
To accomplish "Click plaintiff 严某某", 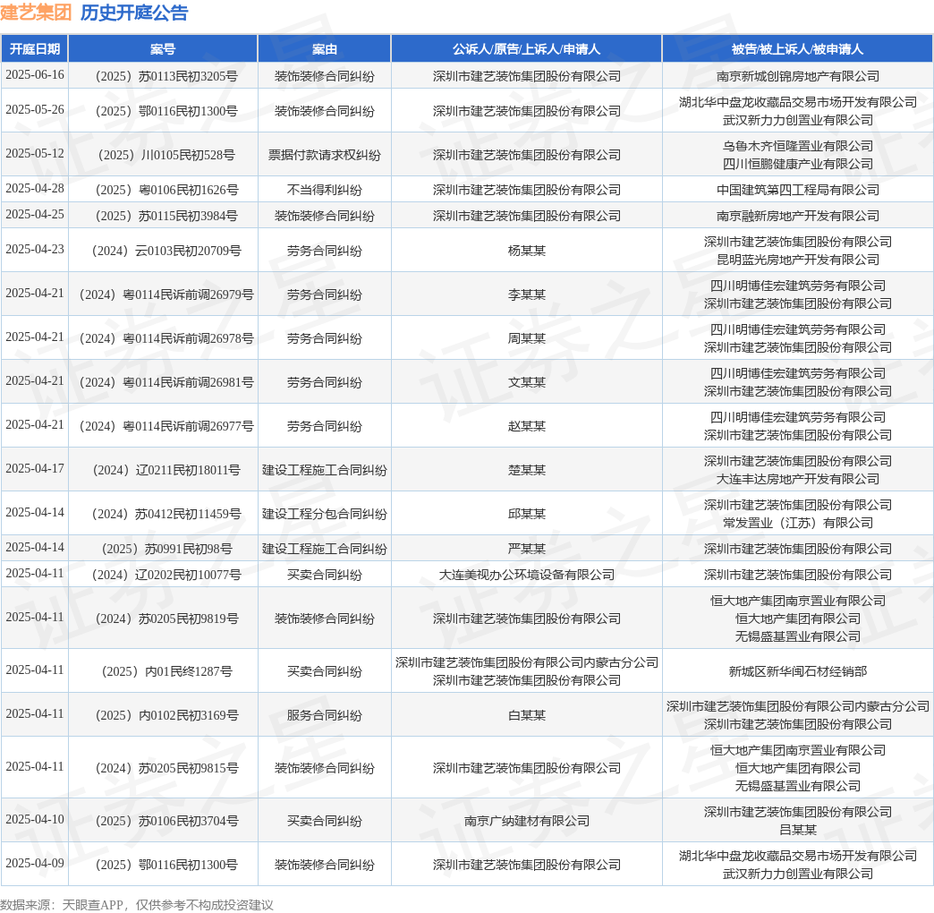I will point(527,549).
